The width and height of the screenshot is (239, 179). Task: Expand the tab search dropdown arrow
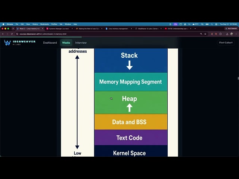(13, 29)
